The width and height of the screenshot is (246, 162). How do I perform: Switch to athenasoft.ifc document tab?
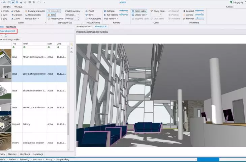tap(100, 27)
